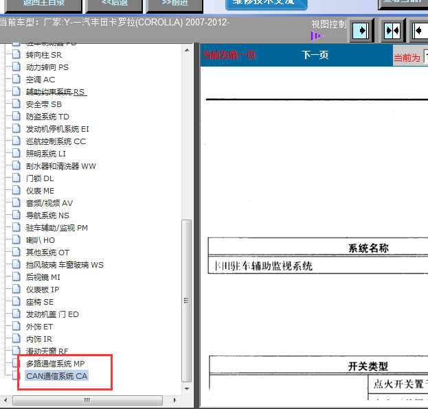Open the 动力转向 PS tree item
Viewport: 428px width, 409px height.
coord(47,67)
